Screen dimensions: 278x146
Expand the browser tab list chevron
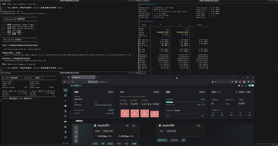point(234,77)
